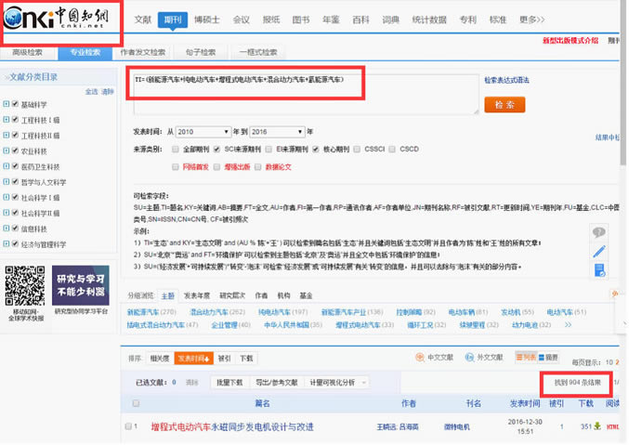Open the end year dropdown showing 2016
Screen dimensions: 629x445
(x=270, y=132)
